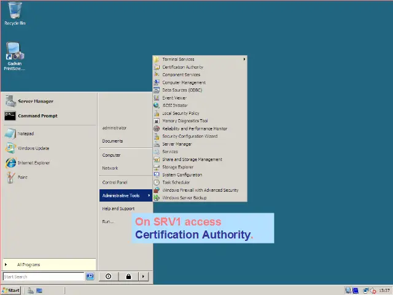Open the Recycle Bin desktop icon
The width and height of the screenshot is (393, 295).
pyautogui.click(x=15, y=14)
